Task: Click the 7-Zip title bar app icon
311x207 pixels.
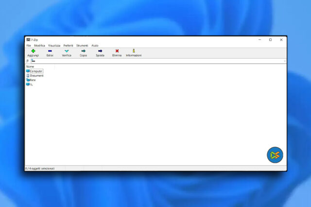Action: tap(28, 40)
